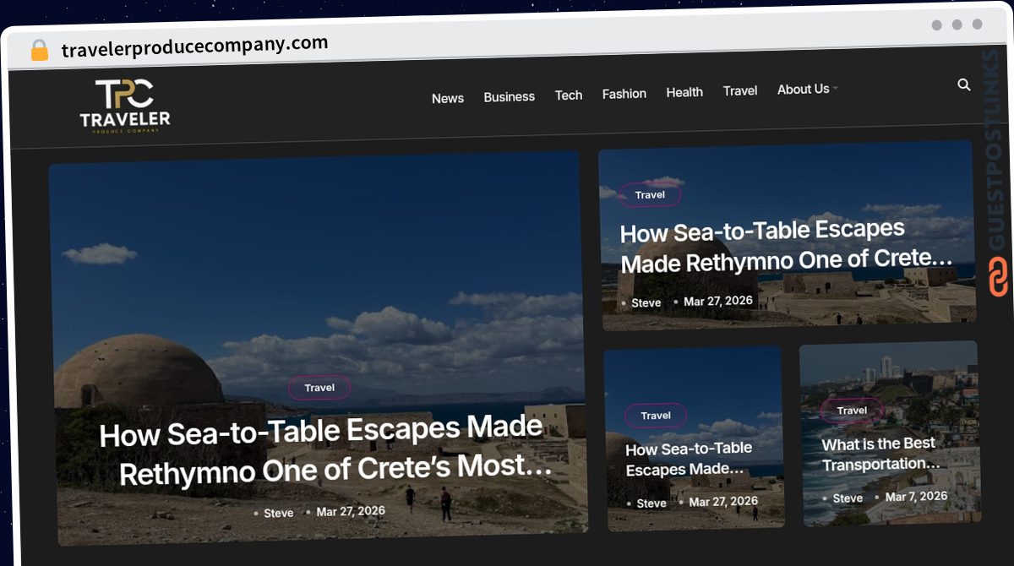Expand the About Us dropdown arrow
Screen dimensions: 1014x566
835,88
